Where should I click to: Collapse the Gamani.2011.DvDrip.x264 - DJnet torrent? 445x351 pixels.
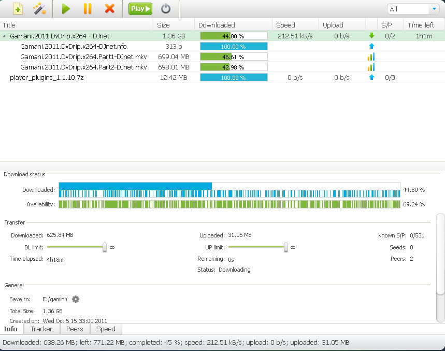point(4,36)
